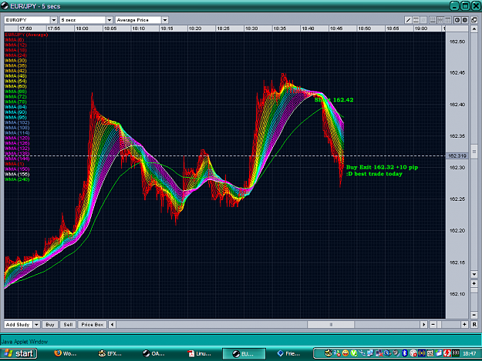Image resolution: width=482 pixels, height=361 pixels.
Task: Switch to the Linu... PDF taskbar item
Action: tap(200, 353)
